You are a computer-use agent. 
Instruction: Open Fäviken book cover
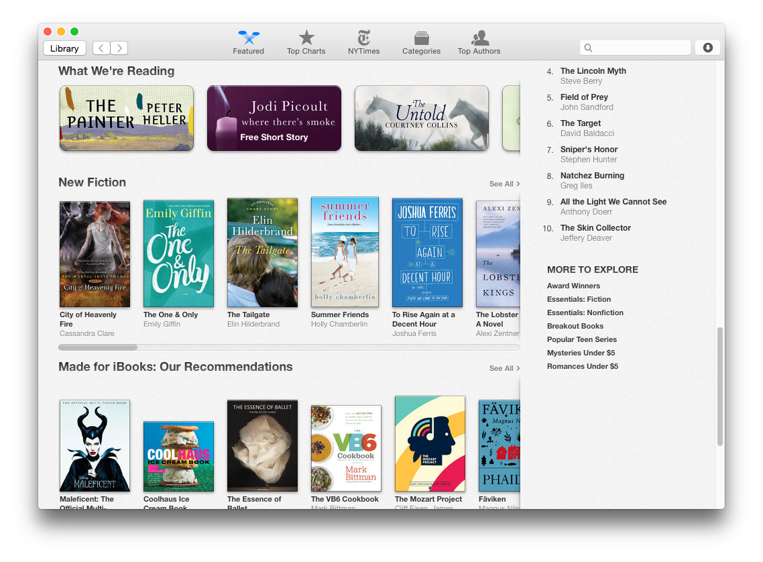click(x=500, y=446)
